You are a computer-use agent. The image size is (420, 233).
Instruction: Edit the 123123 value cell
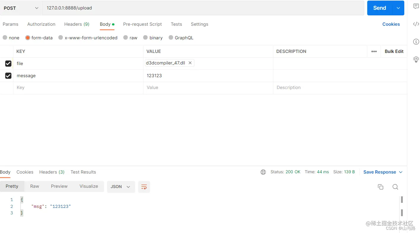coord(208,76)
